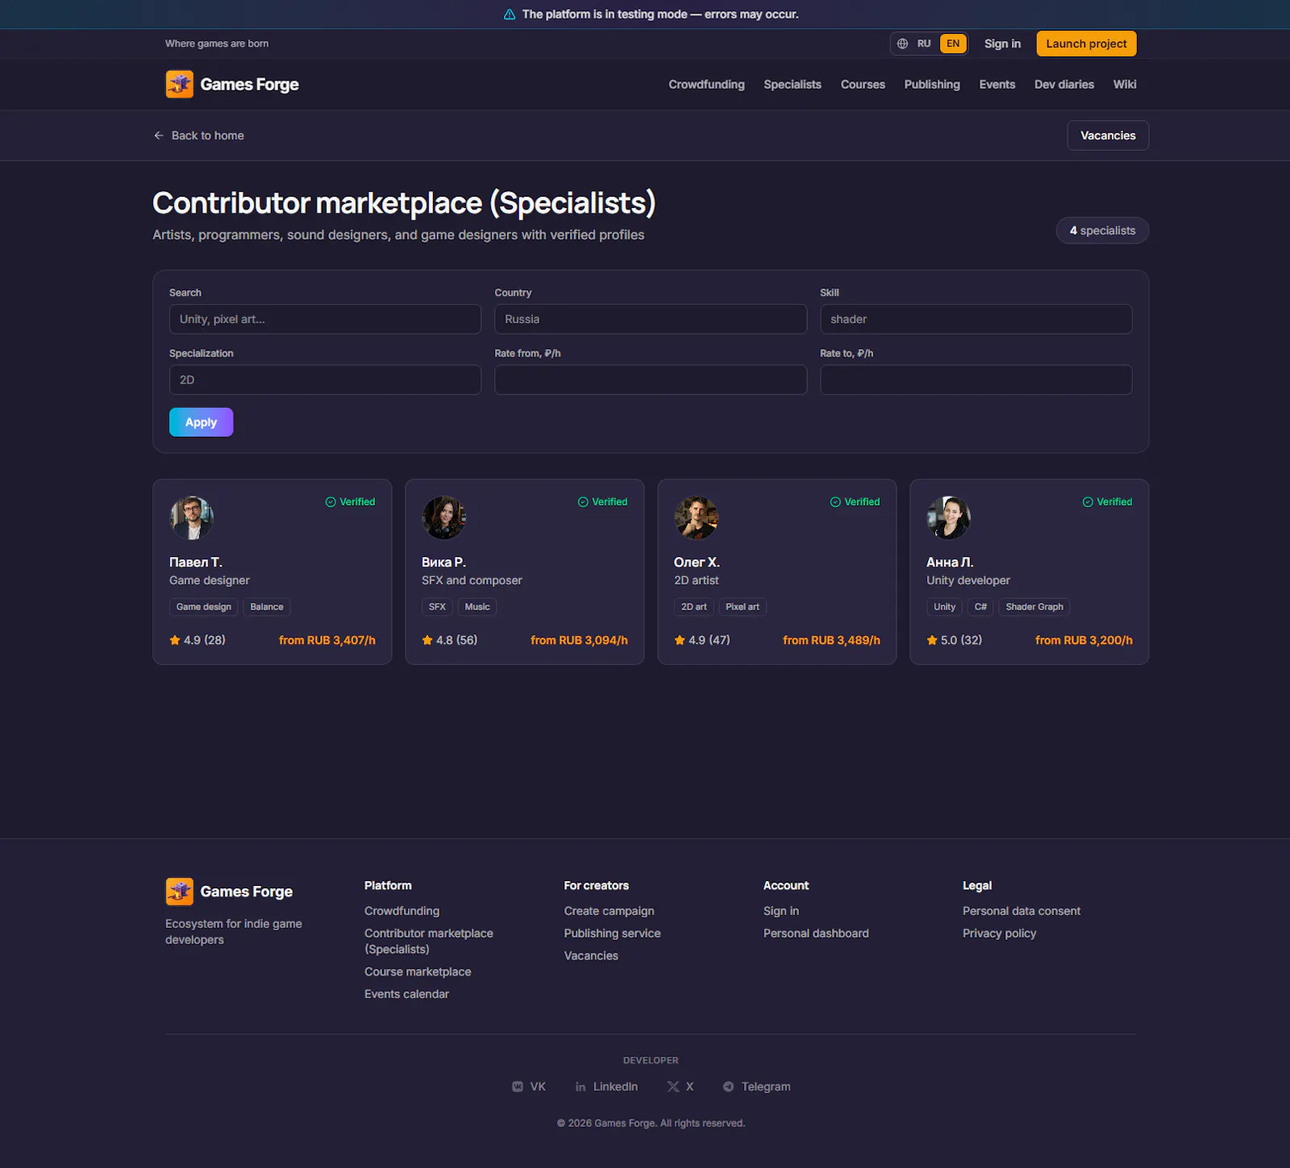Focus the Country field with Russia
This screenshot has width=1290, height=1168.
point(651,319)
